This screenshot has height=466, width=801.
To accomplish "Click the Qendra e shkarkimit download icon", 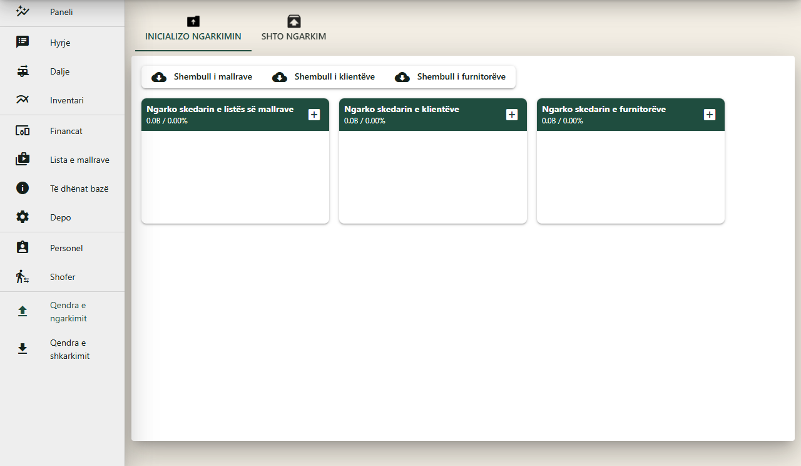I will point(23,349).
